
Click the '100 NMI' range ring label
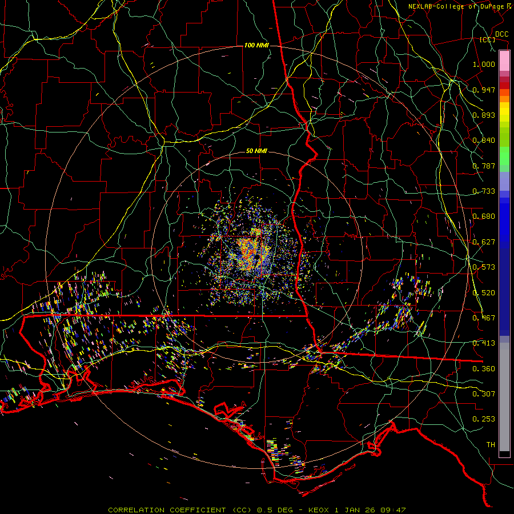pos(256,45)
